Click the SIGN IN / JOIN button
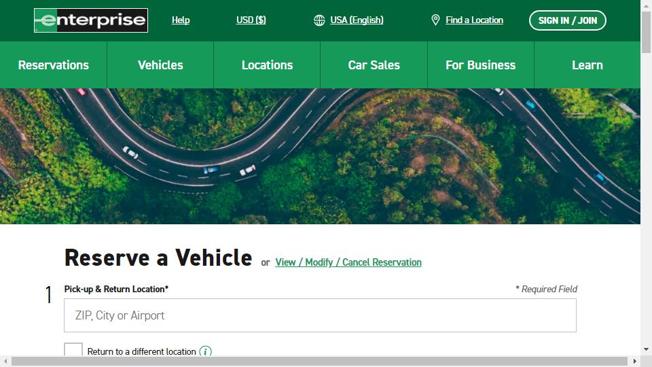This screenshot has height=367, width=652. coord(568,20)
